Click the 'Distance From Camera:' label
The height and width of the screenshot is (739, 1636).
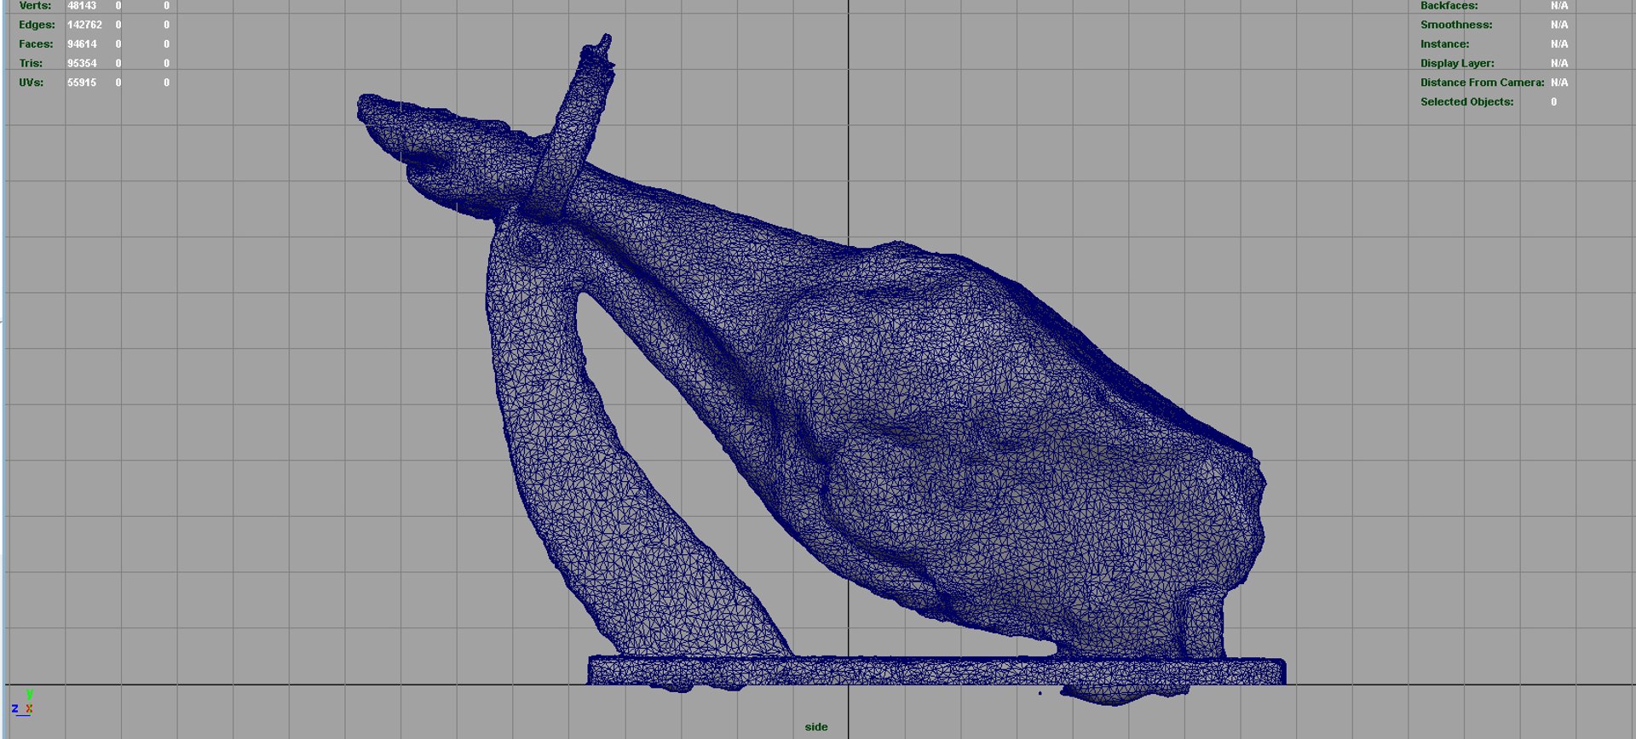pos(1482,83)
